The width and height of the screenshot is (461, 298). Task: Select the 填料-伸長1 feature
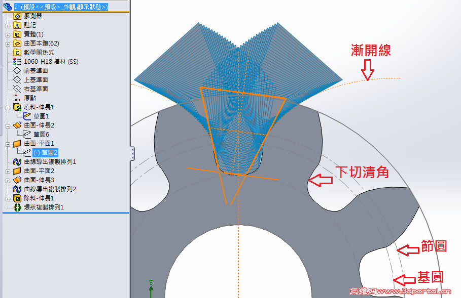coord(39,107)
